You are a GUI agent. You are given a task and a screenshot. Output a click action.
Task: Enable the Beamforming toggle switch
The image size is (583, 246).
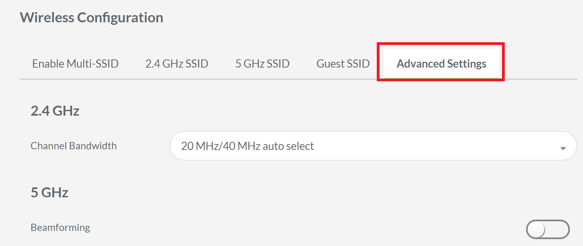coord(548,229)
